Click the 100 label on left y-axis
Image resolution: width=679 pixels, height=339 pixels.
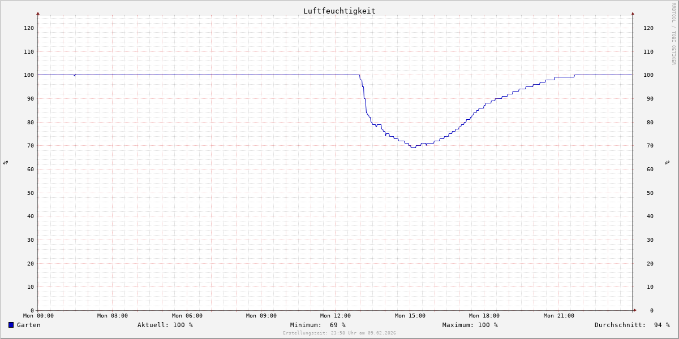tap(28, 75)
